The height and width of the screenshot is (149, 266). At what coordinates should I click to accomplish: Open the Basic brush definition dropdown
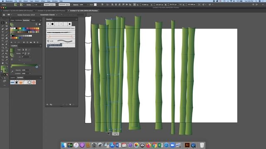[71, 5]
